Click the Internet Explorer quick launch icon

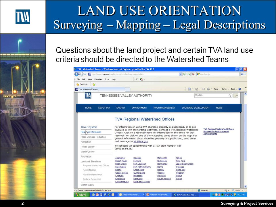[109, 195]
